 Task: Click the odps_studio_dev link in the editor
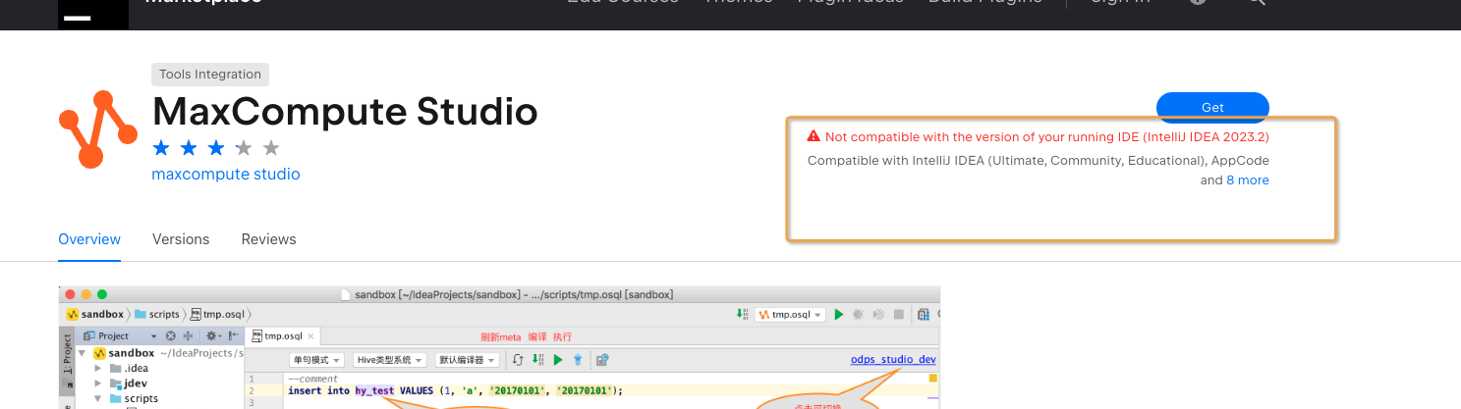click(893, 360)
